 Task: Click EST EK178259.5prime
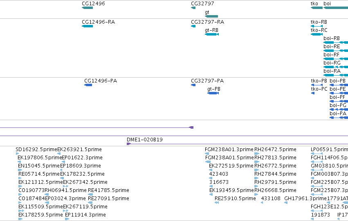40,215
